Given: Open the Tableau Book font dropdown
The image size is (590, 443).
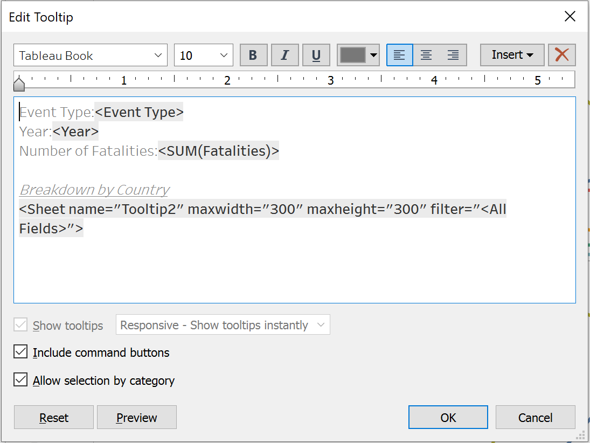Looking at the screenshot, I should 90,56.
